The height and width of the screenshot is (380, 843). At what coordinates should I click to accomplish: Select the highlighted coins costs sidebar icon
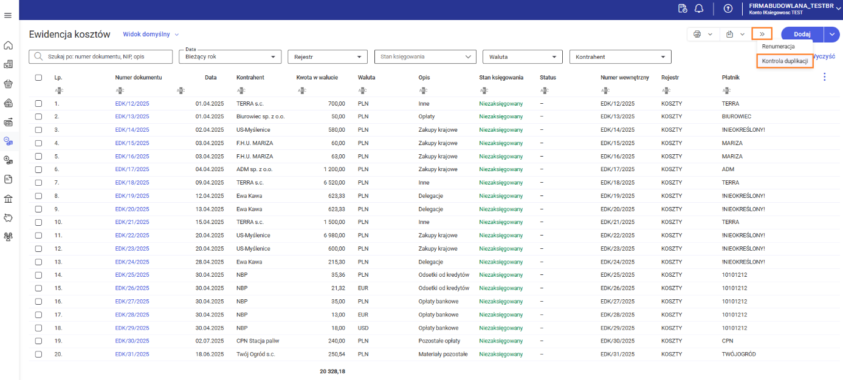9,141
